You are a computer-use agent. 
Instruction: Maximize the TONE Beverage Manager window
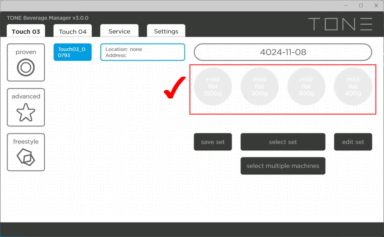pos(361,6)
